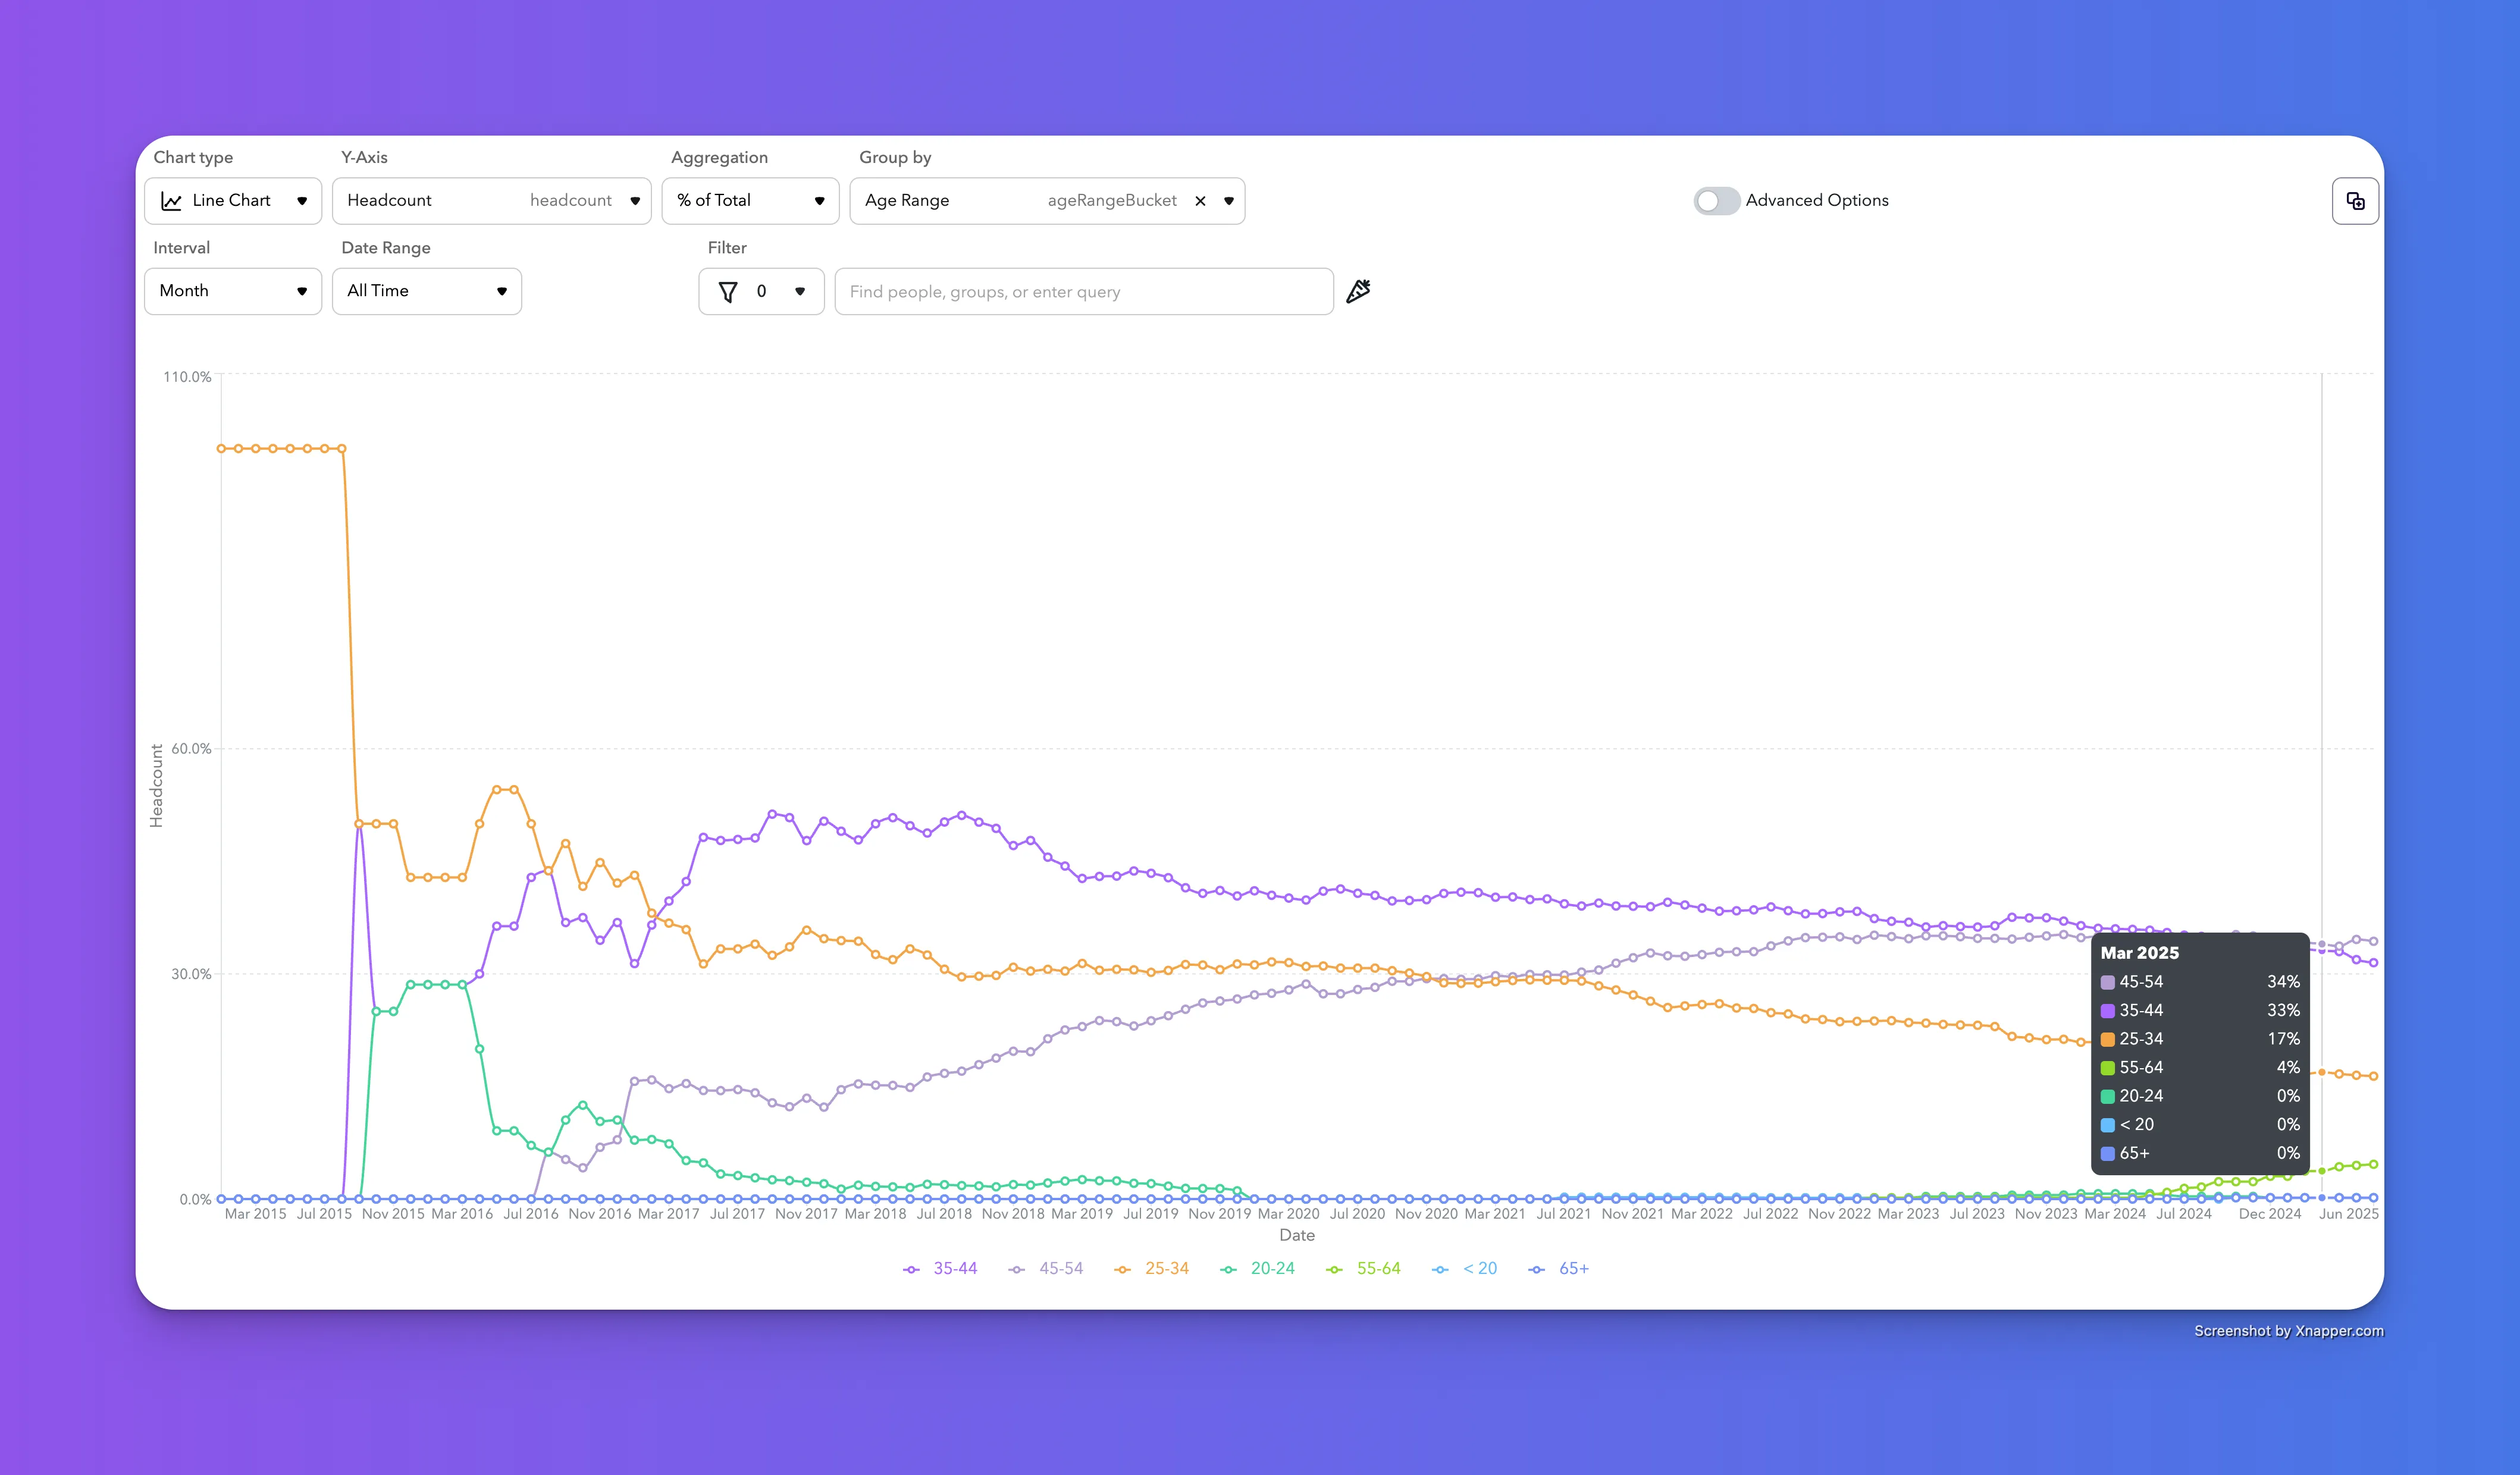Open the Y-Axis Headcount dropdown
This screenshot has width=2520, height=1475.
(x=491, y=201)
